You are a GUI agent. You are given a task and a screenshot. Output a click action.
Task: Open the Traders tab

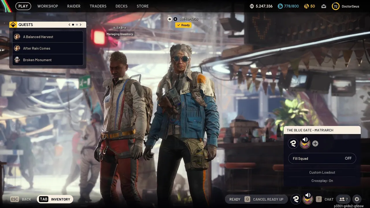coord(98,6)
